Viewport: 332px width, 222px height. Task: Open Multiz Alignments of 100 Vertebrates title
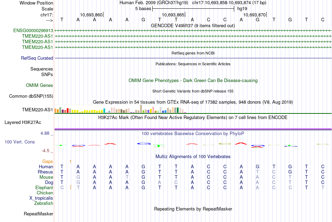click(x=193, y=157)
